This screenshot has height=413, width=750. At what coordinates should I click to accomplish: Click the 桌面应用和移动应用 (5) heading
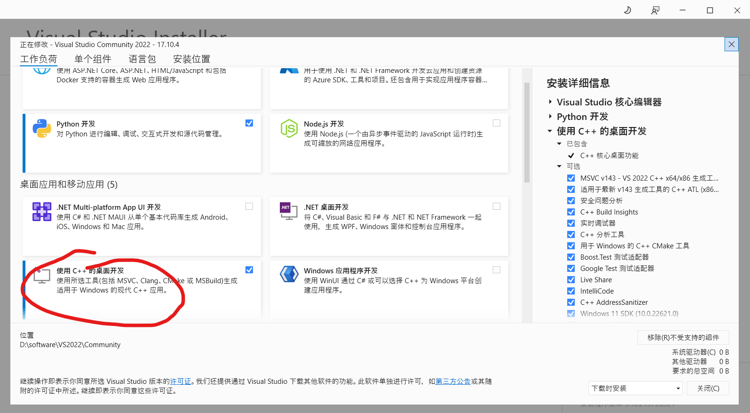click(x=69, y=184)
